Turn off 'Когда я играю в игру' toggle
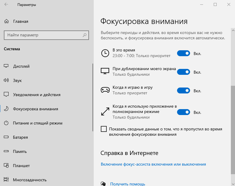 point(184,90)
